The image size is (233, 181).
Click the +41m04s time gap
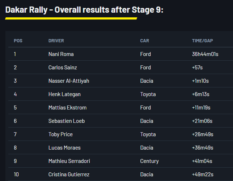click(x=202, y=161)
